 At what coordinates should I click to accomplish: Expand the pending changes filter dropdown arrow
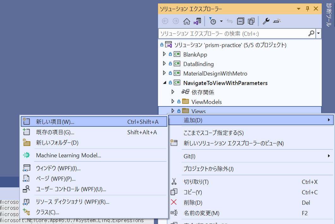coord(221,21)
